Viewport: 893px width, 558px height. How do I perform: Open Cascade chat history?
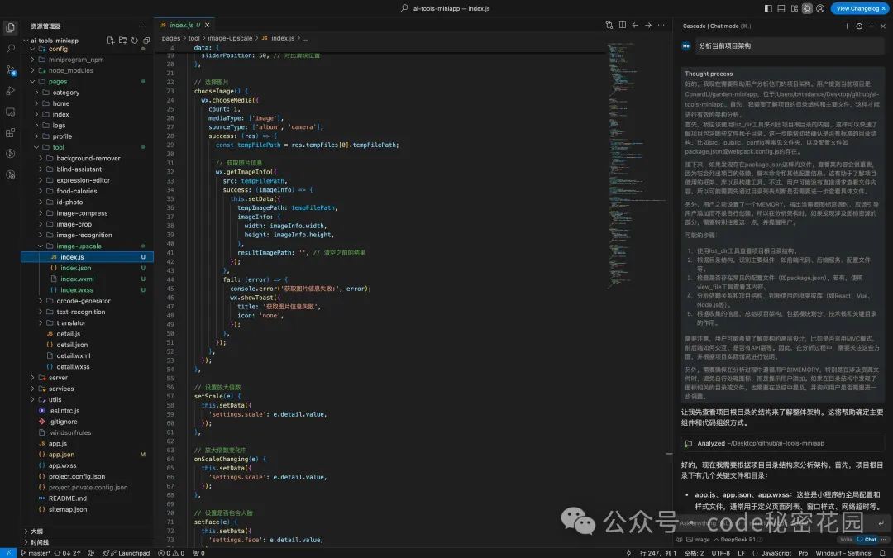point(859,26)
